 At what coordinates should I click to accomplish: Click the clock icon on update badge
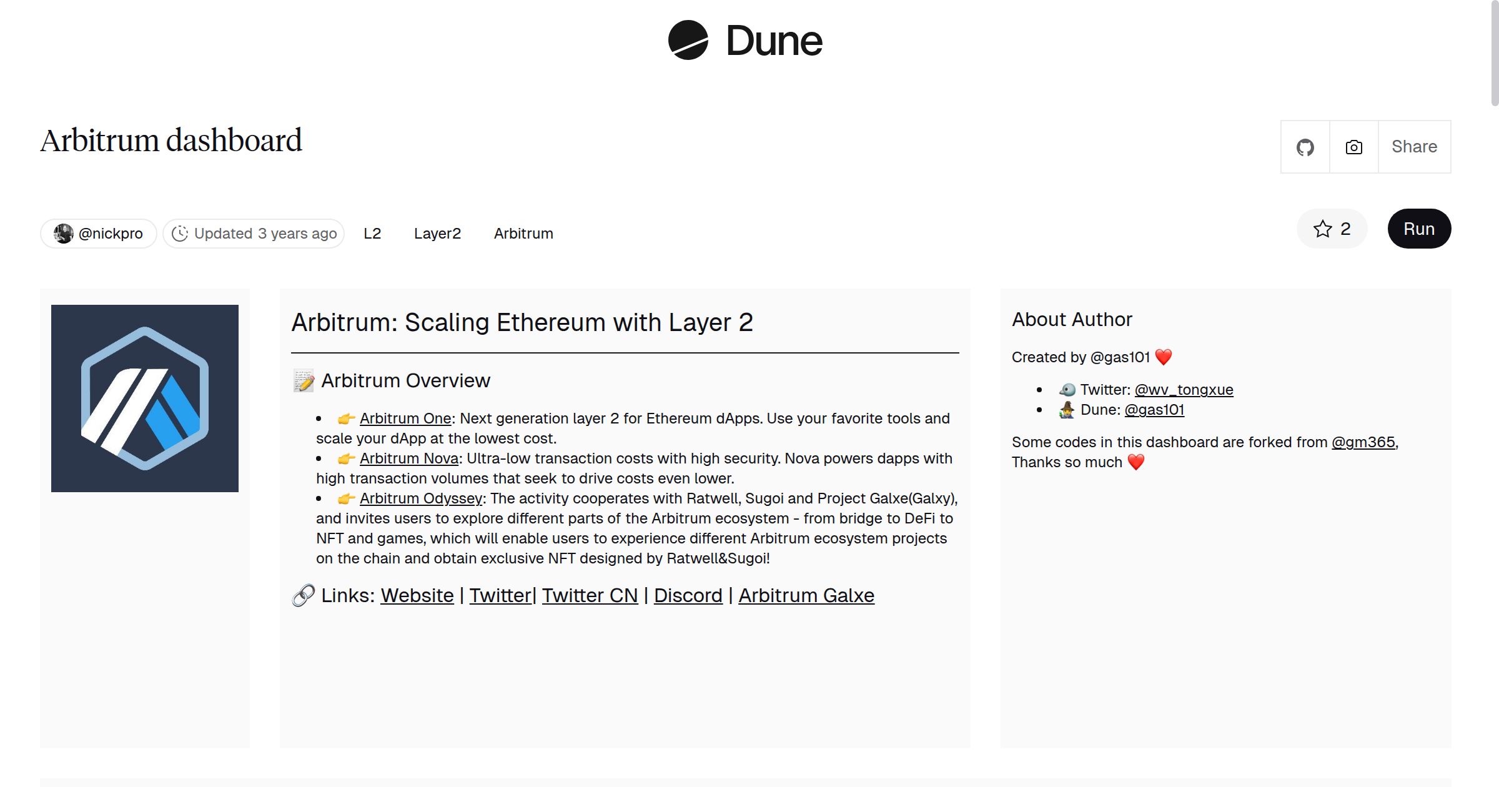tap(180, 233)
